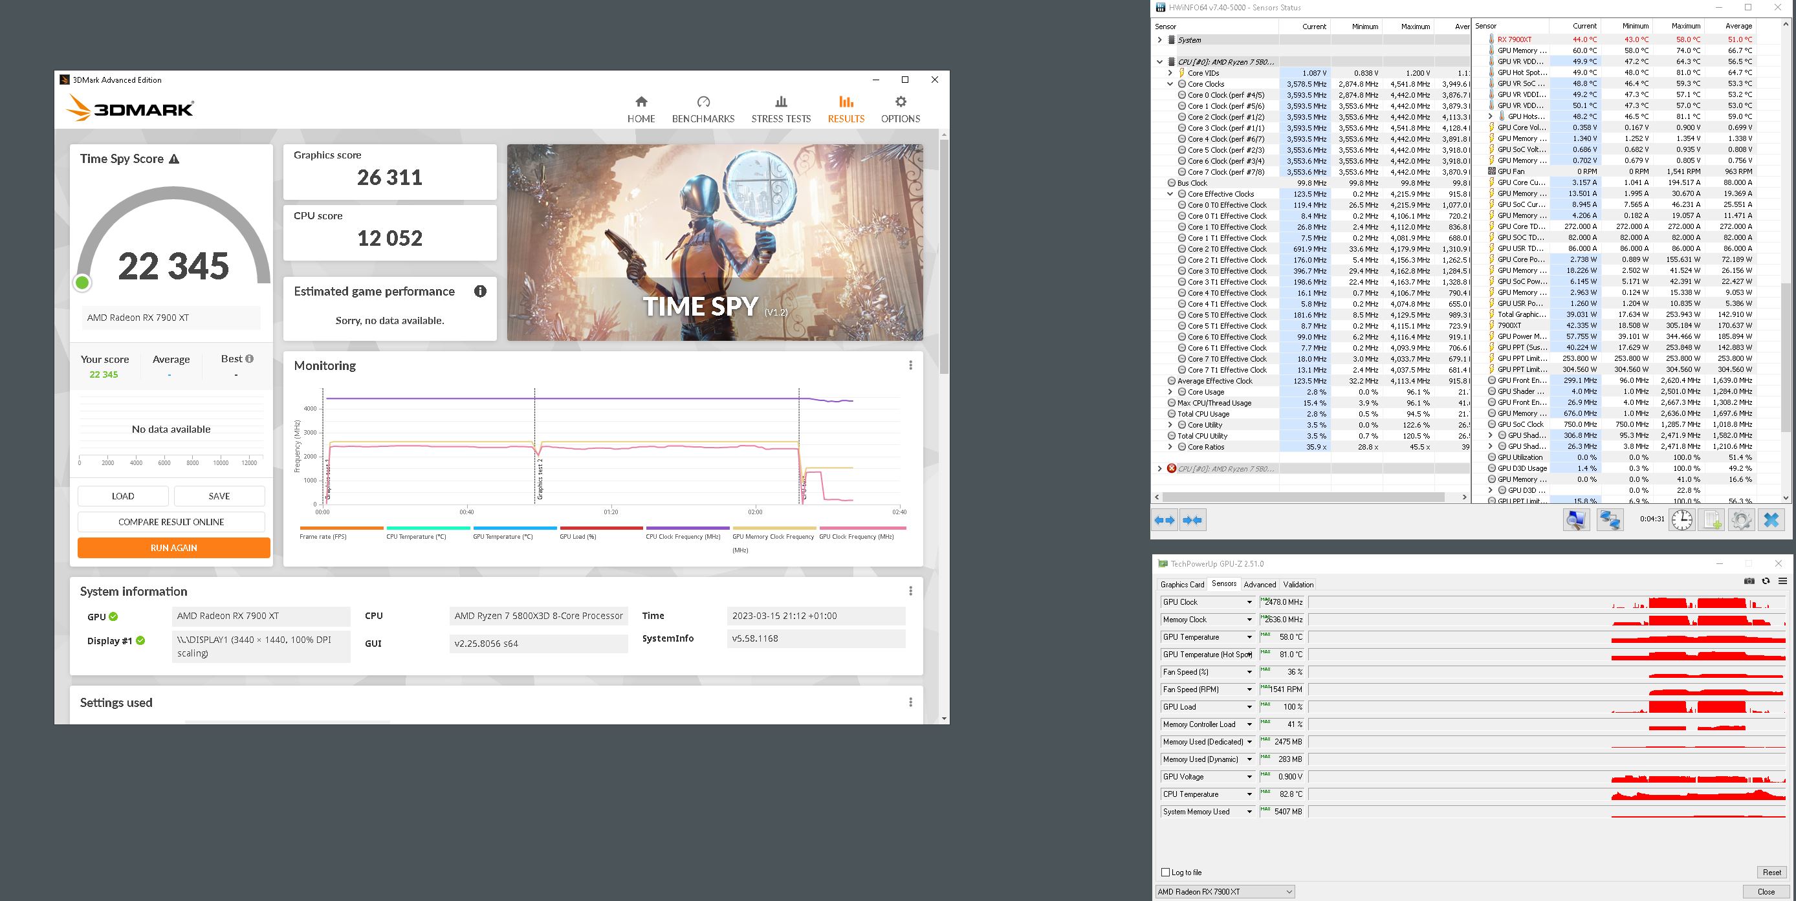This screenshot has height=901, width=1796.
Task: Expand the red-X CPU [#0] node
Action: [1159, 469]
